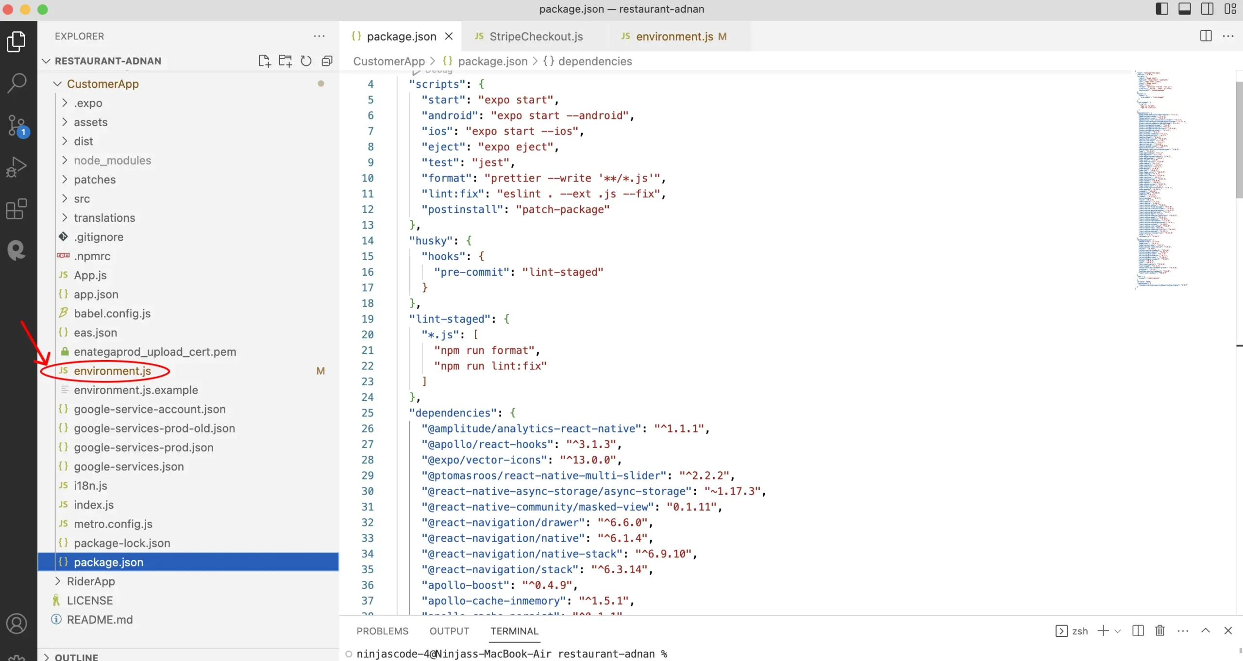Open Source Control view with badge
The height and width of the screenshot is (661, 1243).
pyautogui.click(x=17, y=126)
